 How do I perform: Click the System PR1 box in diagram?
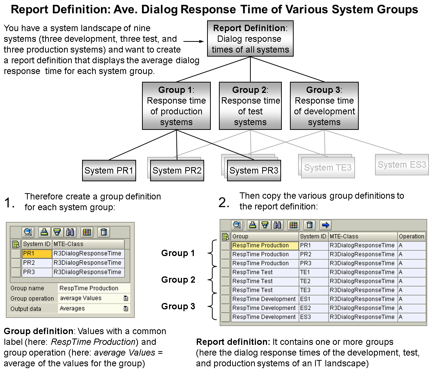[108, 171]
